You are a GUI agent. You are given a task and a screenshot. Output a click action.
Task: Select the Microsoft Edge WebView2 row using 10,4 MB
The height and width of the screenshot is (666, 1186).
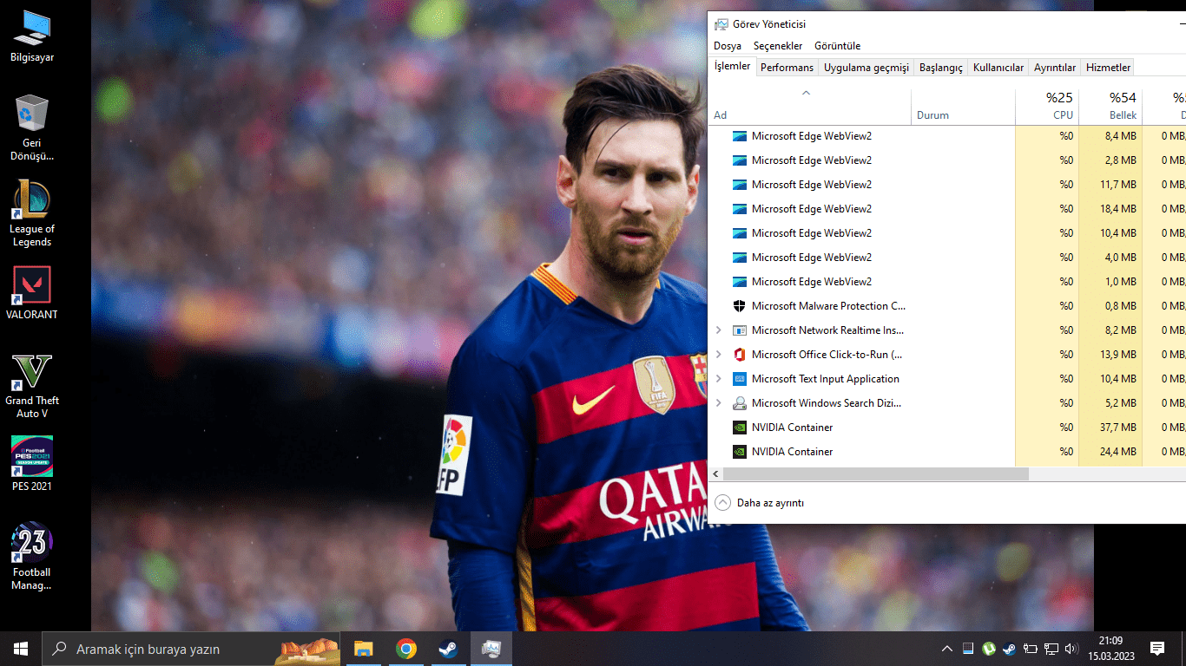[x=947, y=233]
